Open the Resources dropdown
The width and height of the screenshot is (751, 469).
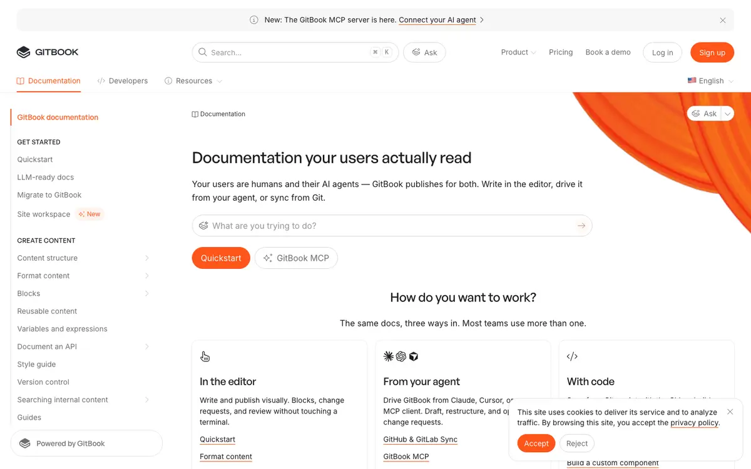point(193,81)
